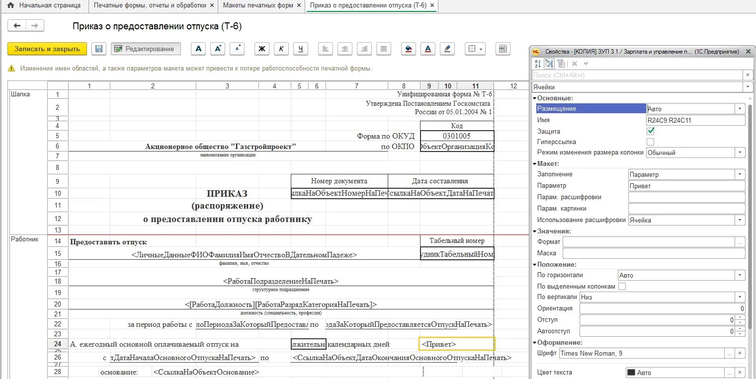756x379 pixels.
Task: Increase the Отступ stepper value
Action: (x=740, y=317)
